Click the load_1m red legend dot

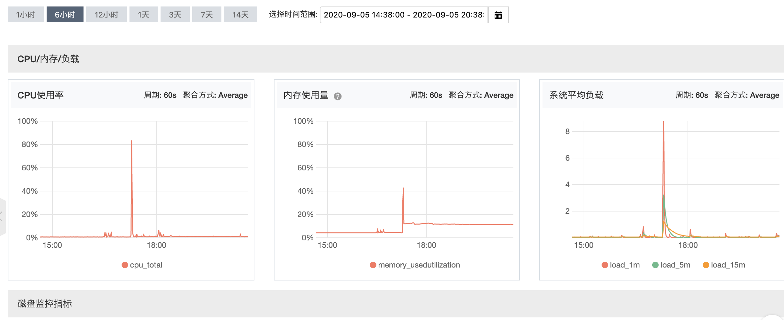[605, 265]
